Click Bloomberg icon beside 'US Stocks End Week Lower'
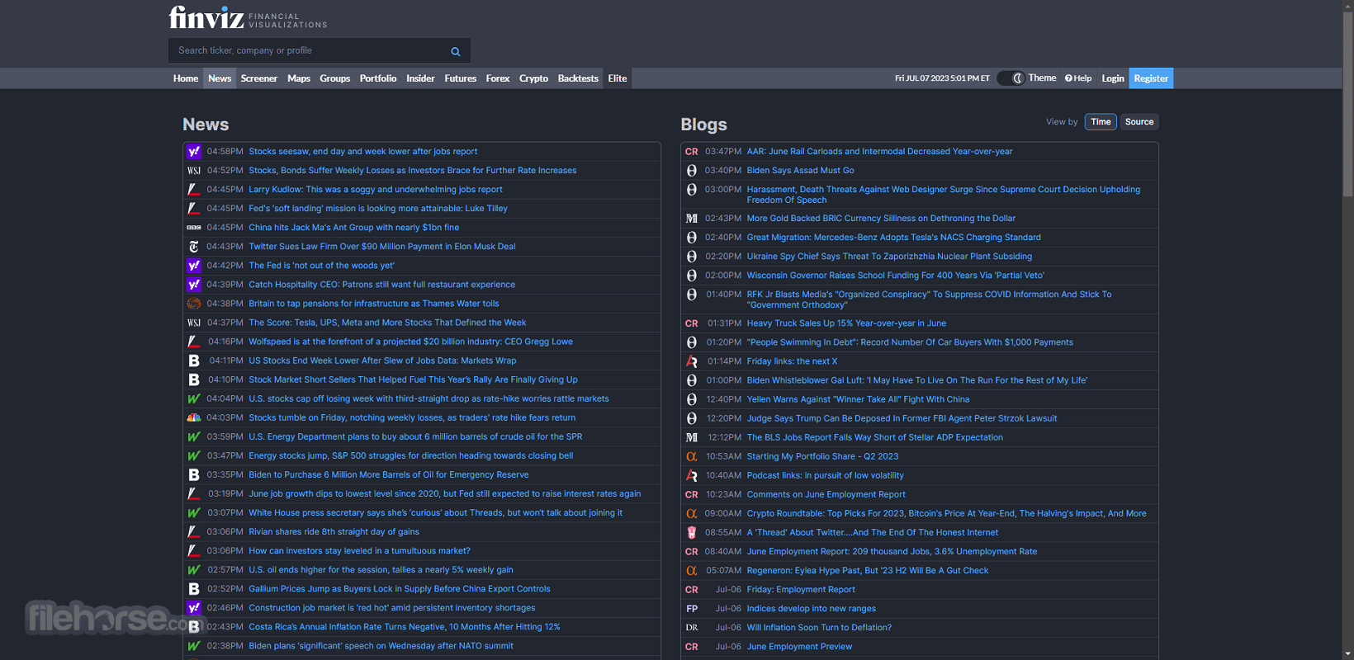The width and height of the screenshot is (1354, 660). [x=194, y=361]
